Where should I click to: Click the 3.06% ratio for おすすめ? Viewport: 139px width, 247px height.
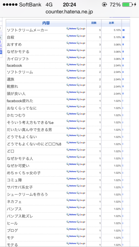coord(117,45)
